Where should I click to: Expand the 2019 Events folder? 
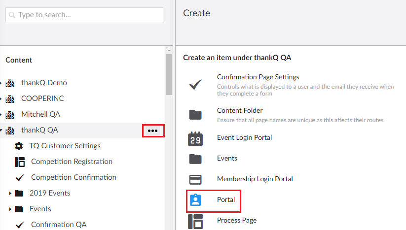[10, 194]
